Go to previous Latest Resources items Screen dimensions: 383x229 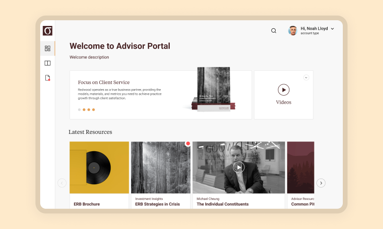62,183
